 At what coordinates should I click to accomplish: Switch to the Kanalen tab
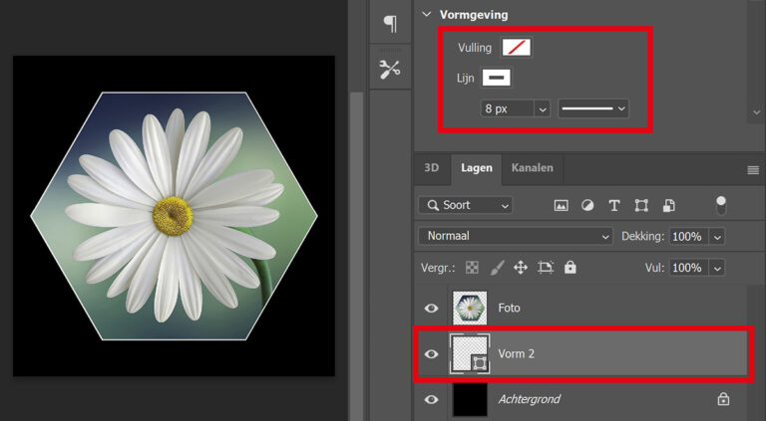click(x=532, y=168)
